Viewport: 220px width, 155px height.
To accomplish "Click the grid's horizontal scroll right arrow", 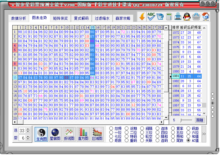I will (161, 122).
